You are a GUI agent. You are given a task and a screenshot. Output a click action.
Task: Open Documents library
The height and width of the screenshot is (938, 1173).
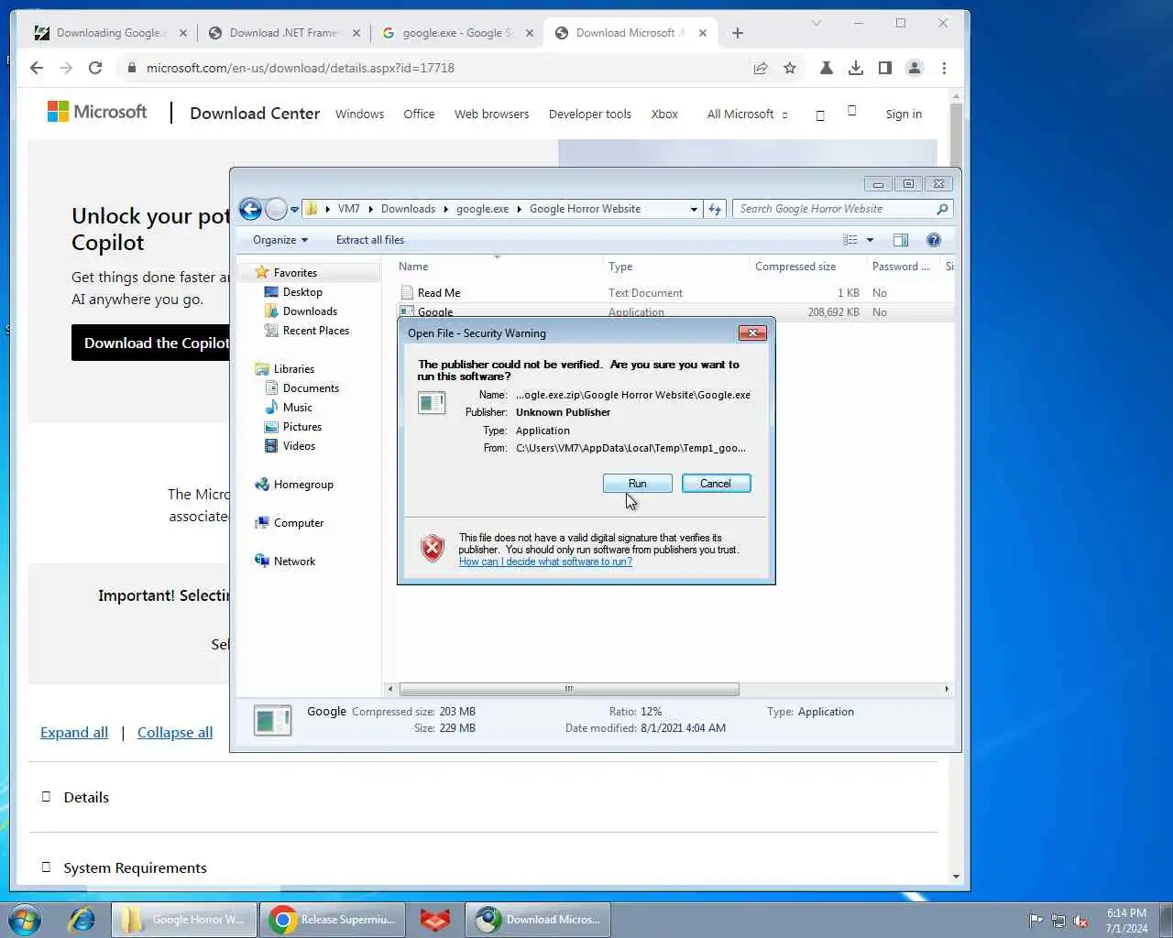pos(311,388)
